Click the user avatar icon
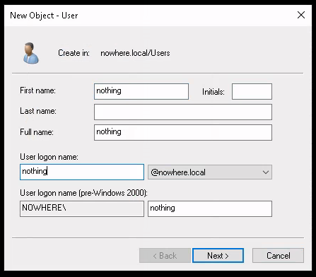The width and height of the screenshot is (316, 277). 31,53
